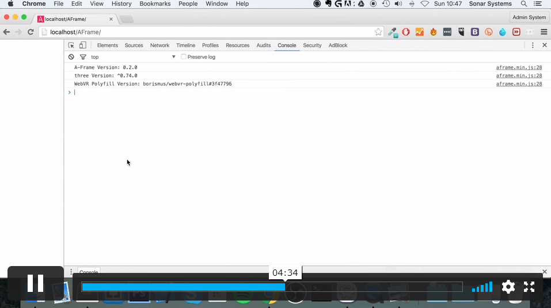Focus the console input prompt

pos(307,93)
